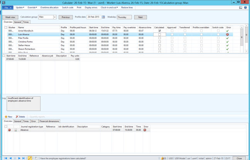
Task: Click the help question mark icon
Action: pos(245,7)
